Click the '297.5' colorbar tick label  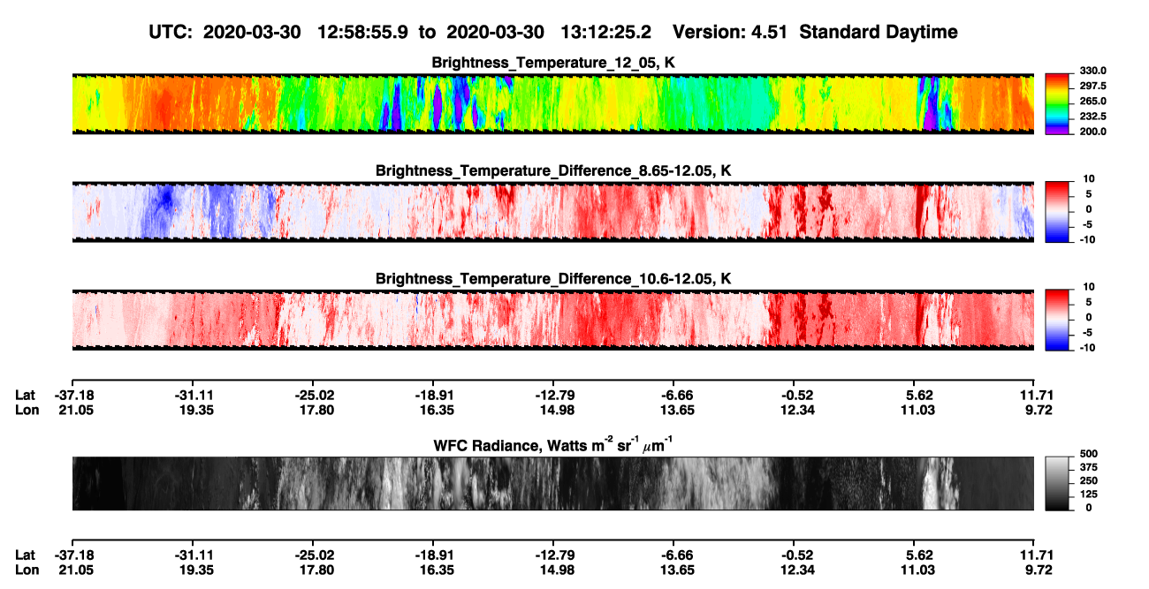(1092, 86)
